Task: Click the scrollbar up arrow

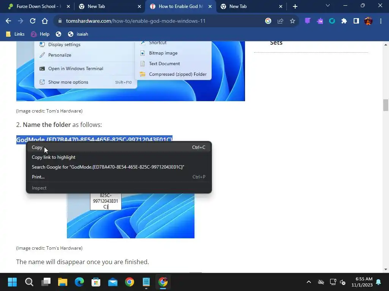Action: tap(386, 45)
